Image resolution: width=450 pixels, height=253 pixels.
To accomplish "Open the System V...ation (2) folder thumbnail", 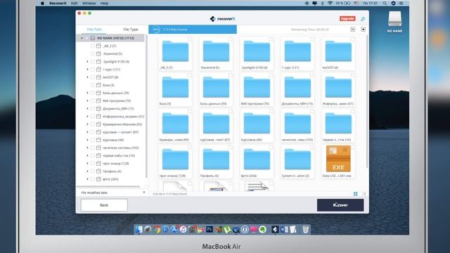I will coord(297,160).
